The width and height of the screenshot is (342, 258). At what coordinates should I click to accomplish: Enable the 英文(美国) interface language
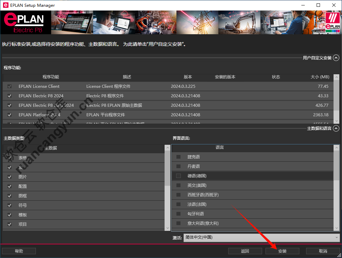point(178,185)
